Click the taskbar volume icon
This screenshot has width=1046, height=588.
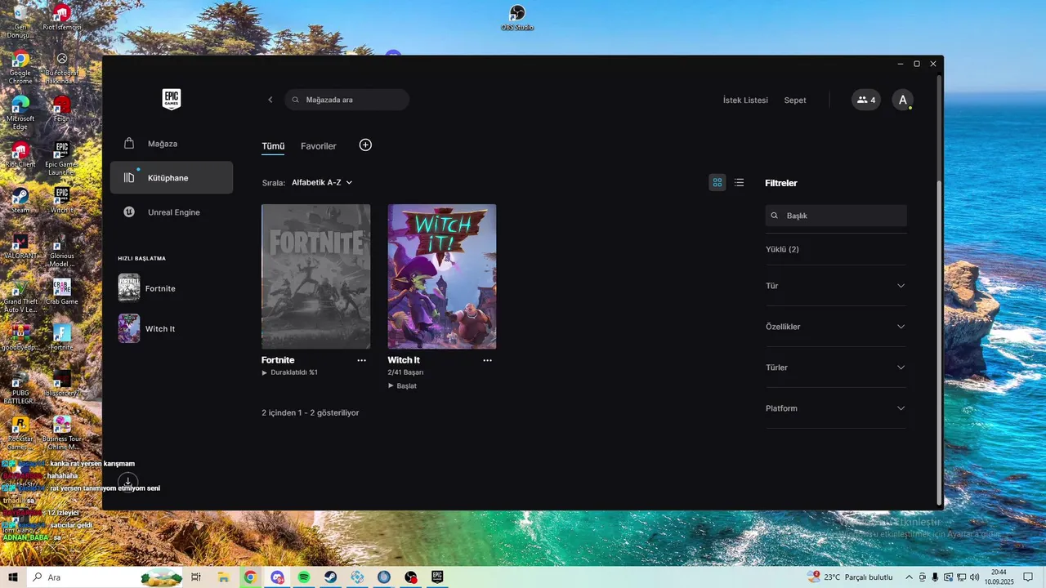[974, 577]
